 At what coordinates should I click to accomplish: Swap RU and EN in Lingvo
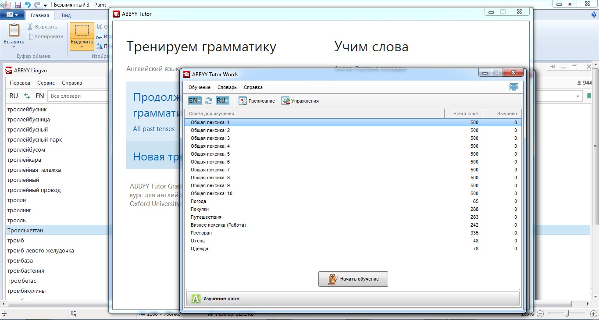(27, 96)
